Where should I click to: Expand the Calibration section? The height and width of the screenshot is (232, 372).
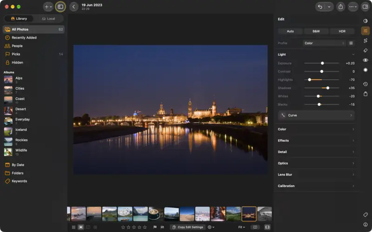point(316,186)
